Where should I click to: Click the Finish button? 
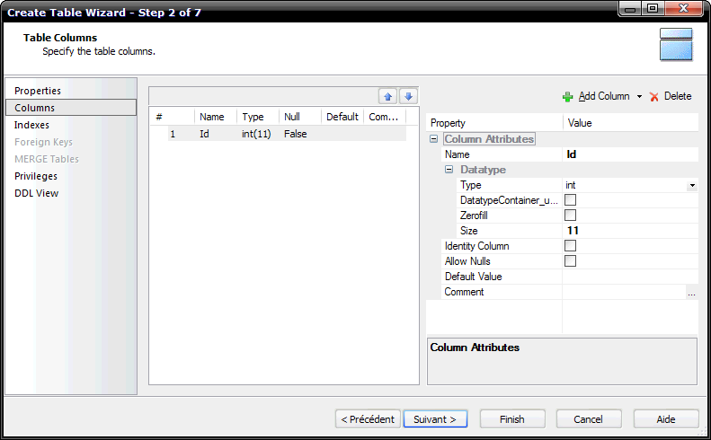point(511,419)
